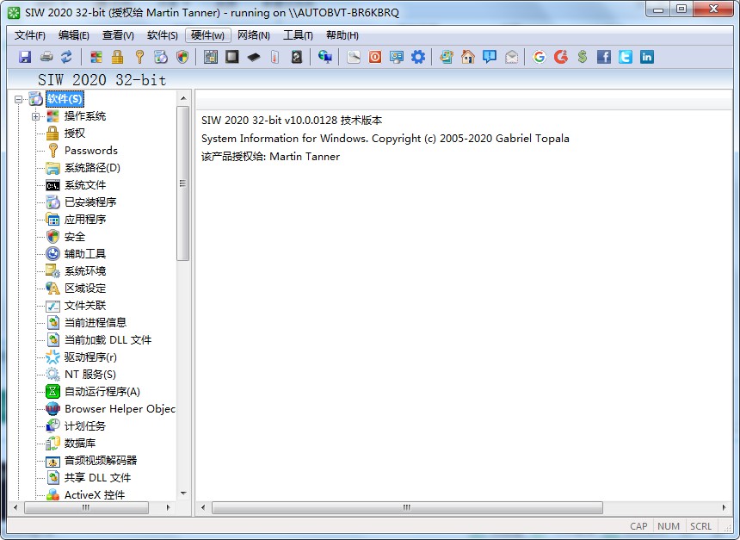Click the blue gear toolbar icon

click(x=418, y=57)
